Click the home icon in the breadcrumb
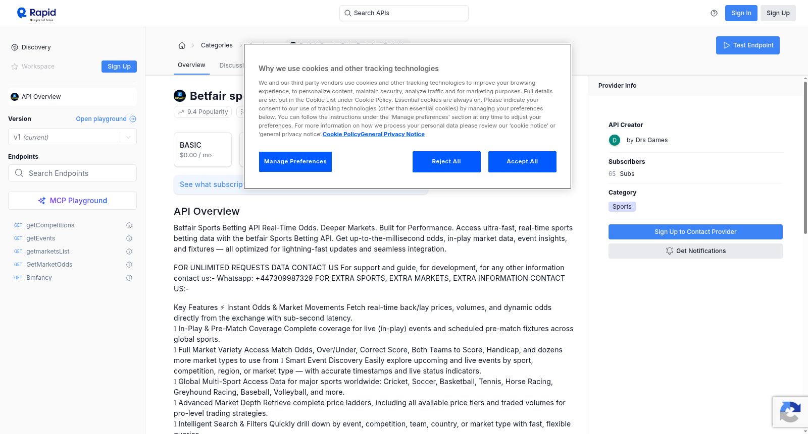808x434 pixels. coord(182,45)
